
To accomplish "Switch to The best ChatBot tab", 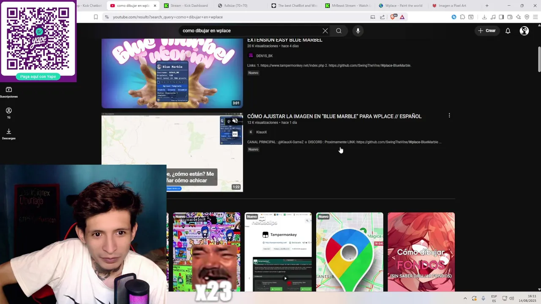I will [294, 5].
